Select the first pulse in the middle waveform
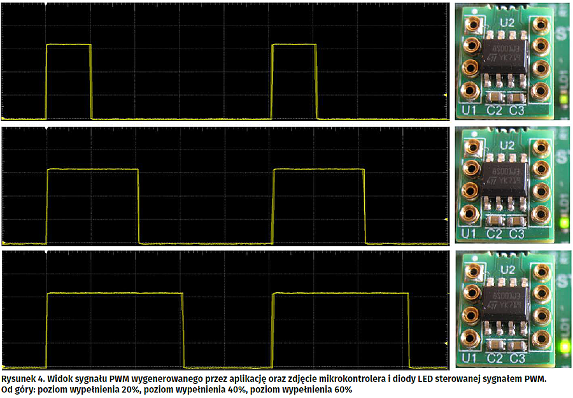573x398 pixels. coord(93,205)
